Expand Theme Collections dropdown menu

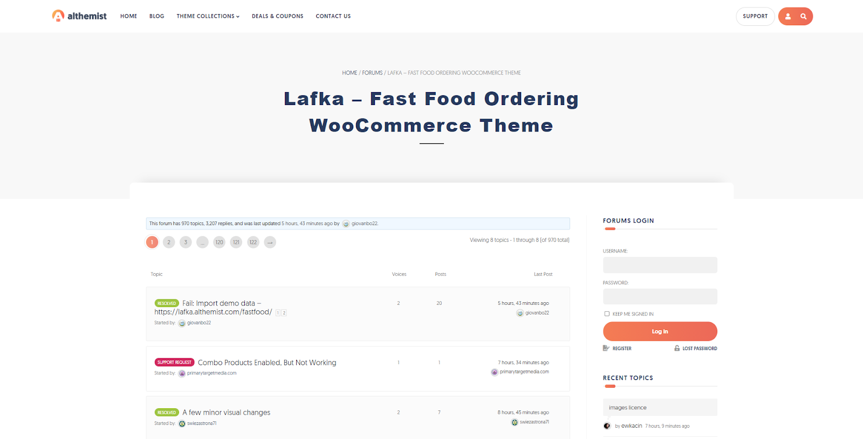[x=208, y=16]
